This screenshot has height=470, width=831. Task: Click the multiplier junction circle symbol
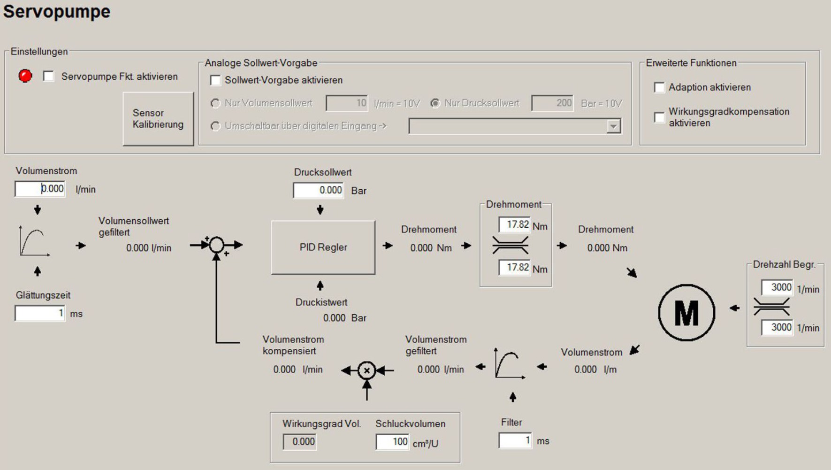(x=366, y=370)
